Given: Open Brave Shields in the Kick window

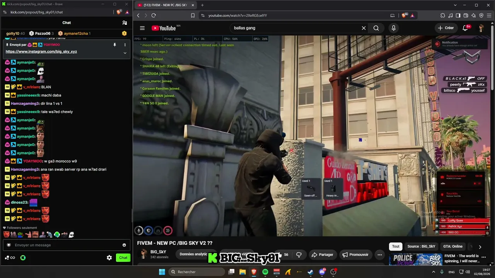Looking at the screenshot, I should pyautogui.click(x=119, y=12).
